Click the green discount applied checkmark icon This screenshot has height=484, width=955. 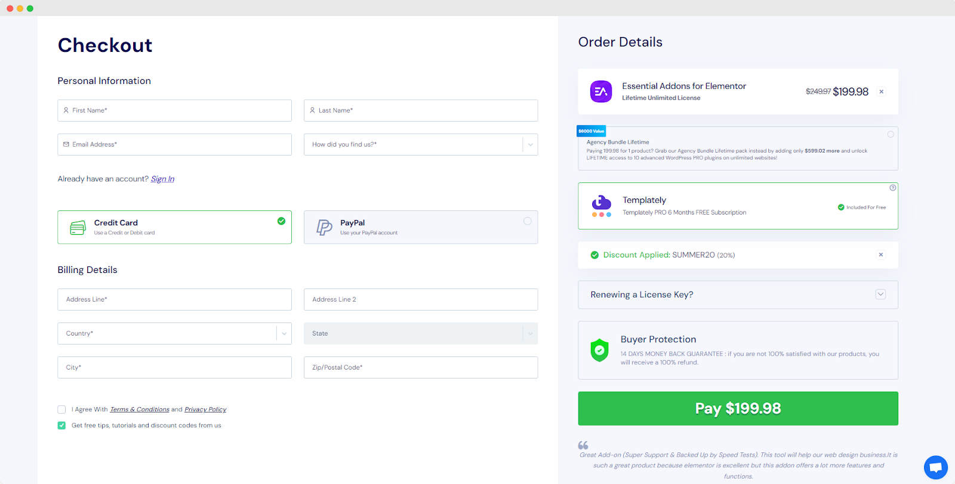point(594,255)
